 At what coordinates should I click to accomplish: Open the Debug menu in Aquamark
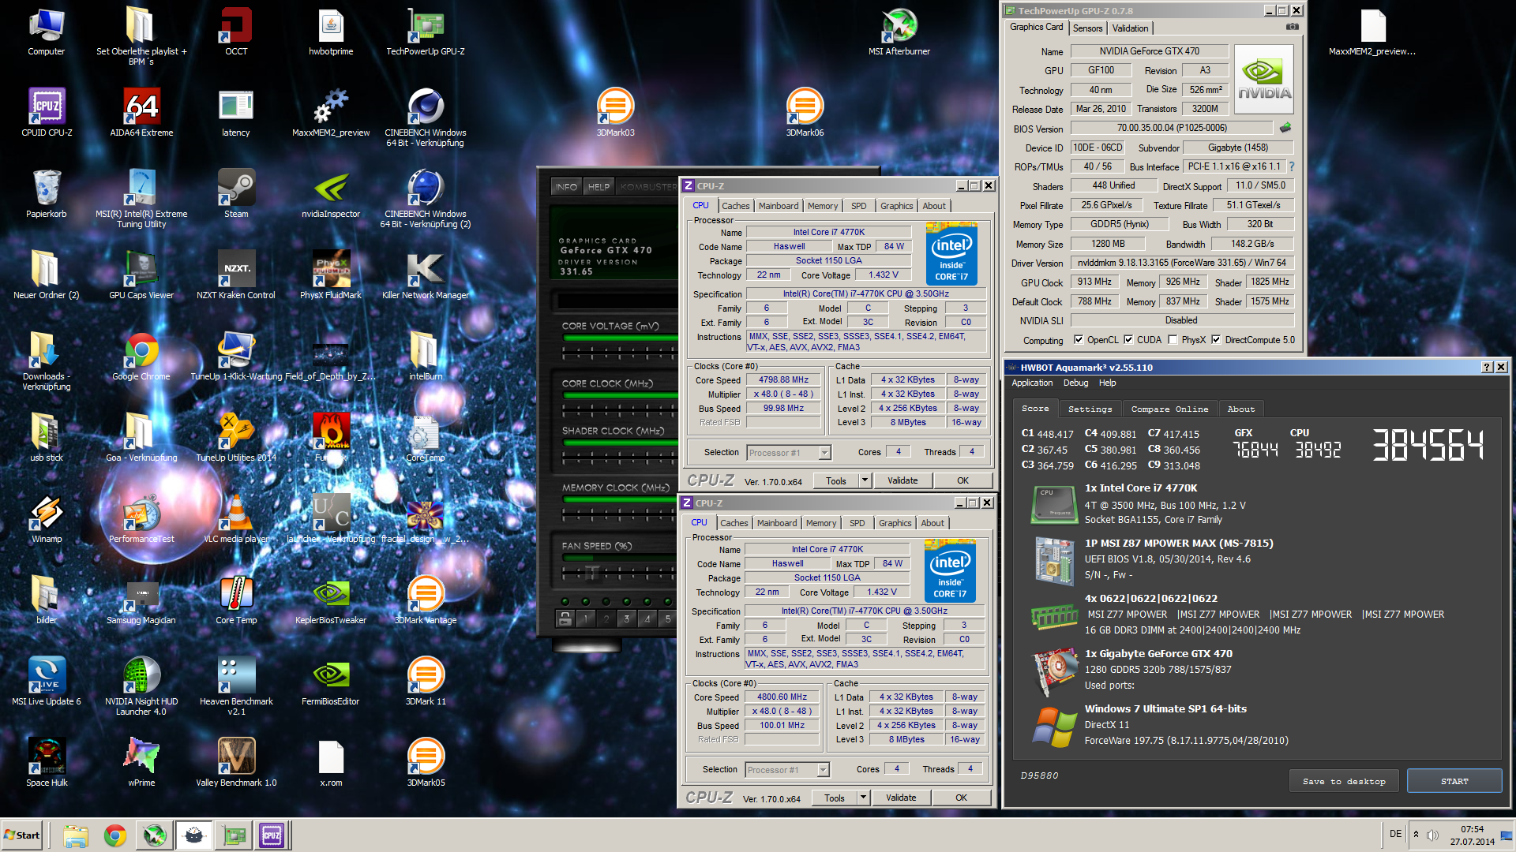pyautogui.click(x=1075, y=383)
